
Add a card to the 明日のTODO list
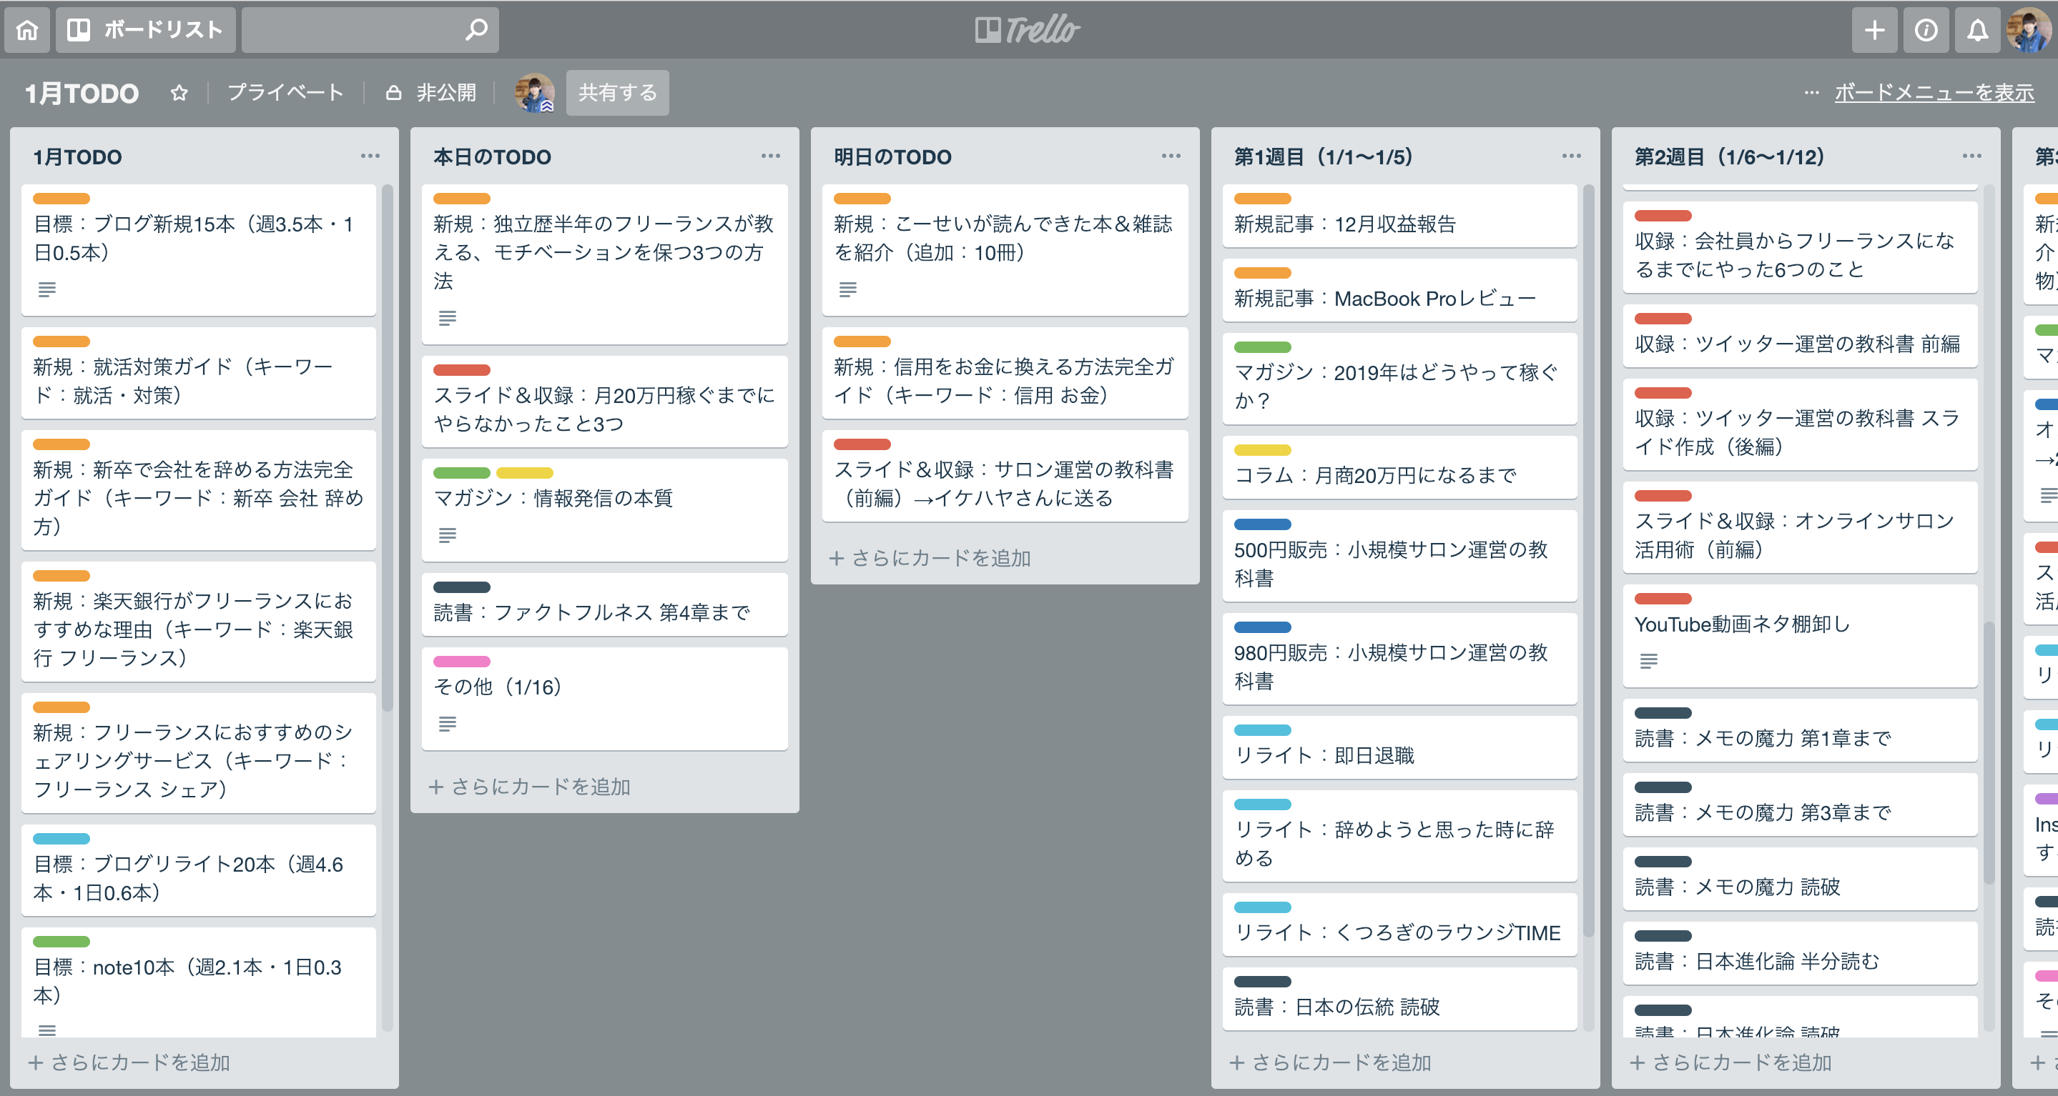coord(930,558)
